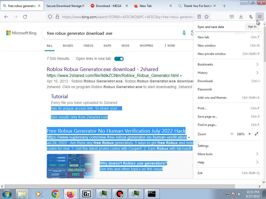Click the Microsoft Bing logo
The image size is (266, 199).
[x=21, y=33]
